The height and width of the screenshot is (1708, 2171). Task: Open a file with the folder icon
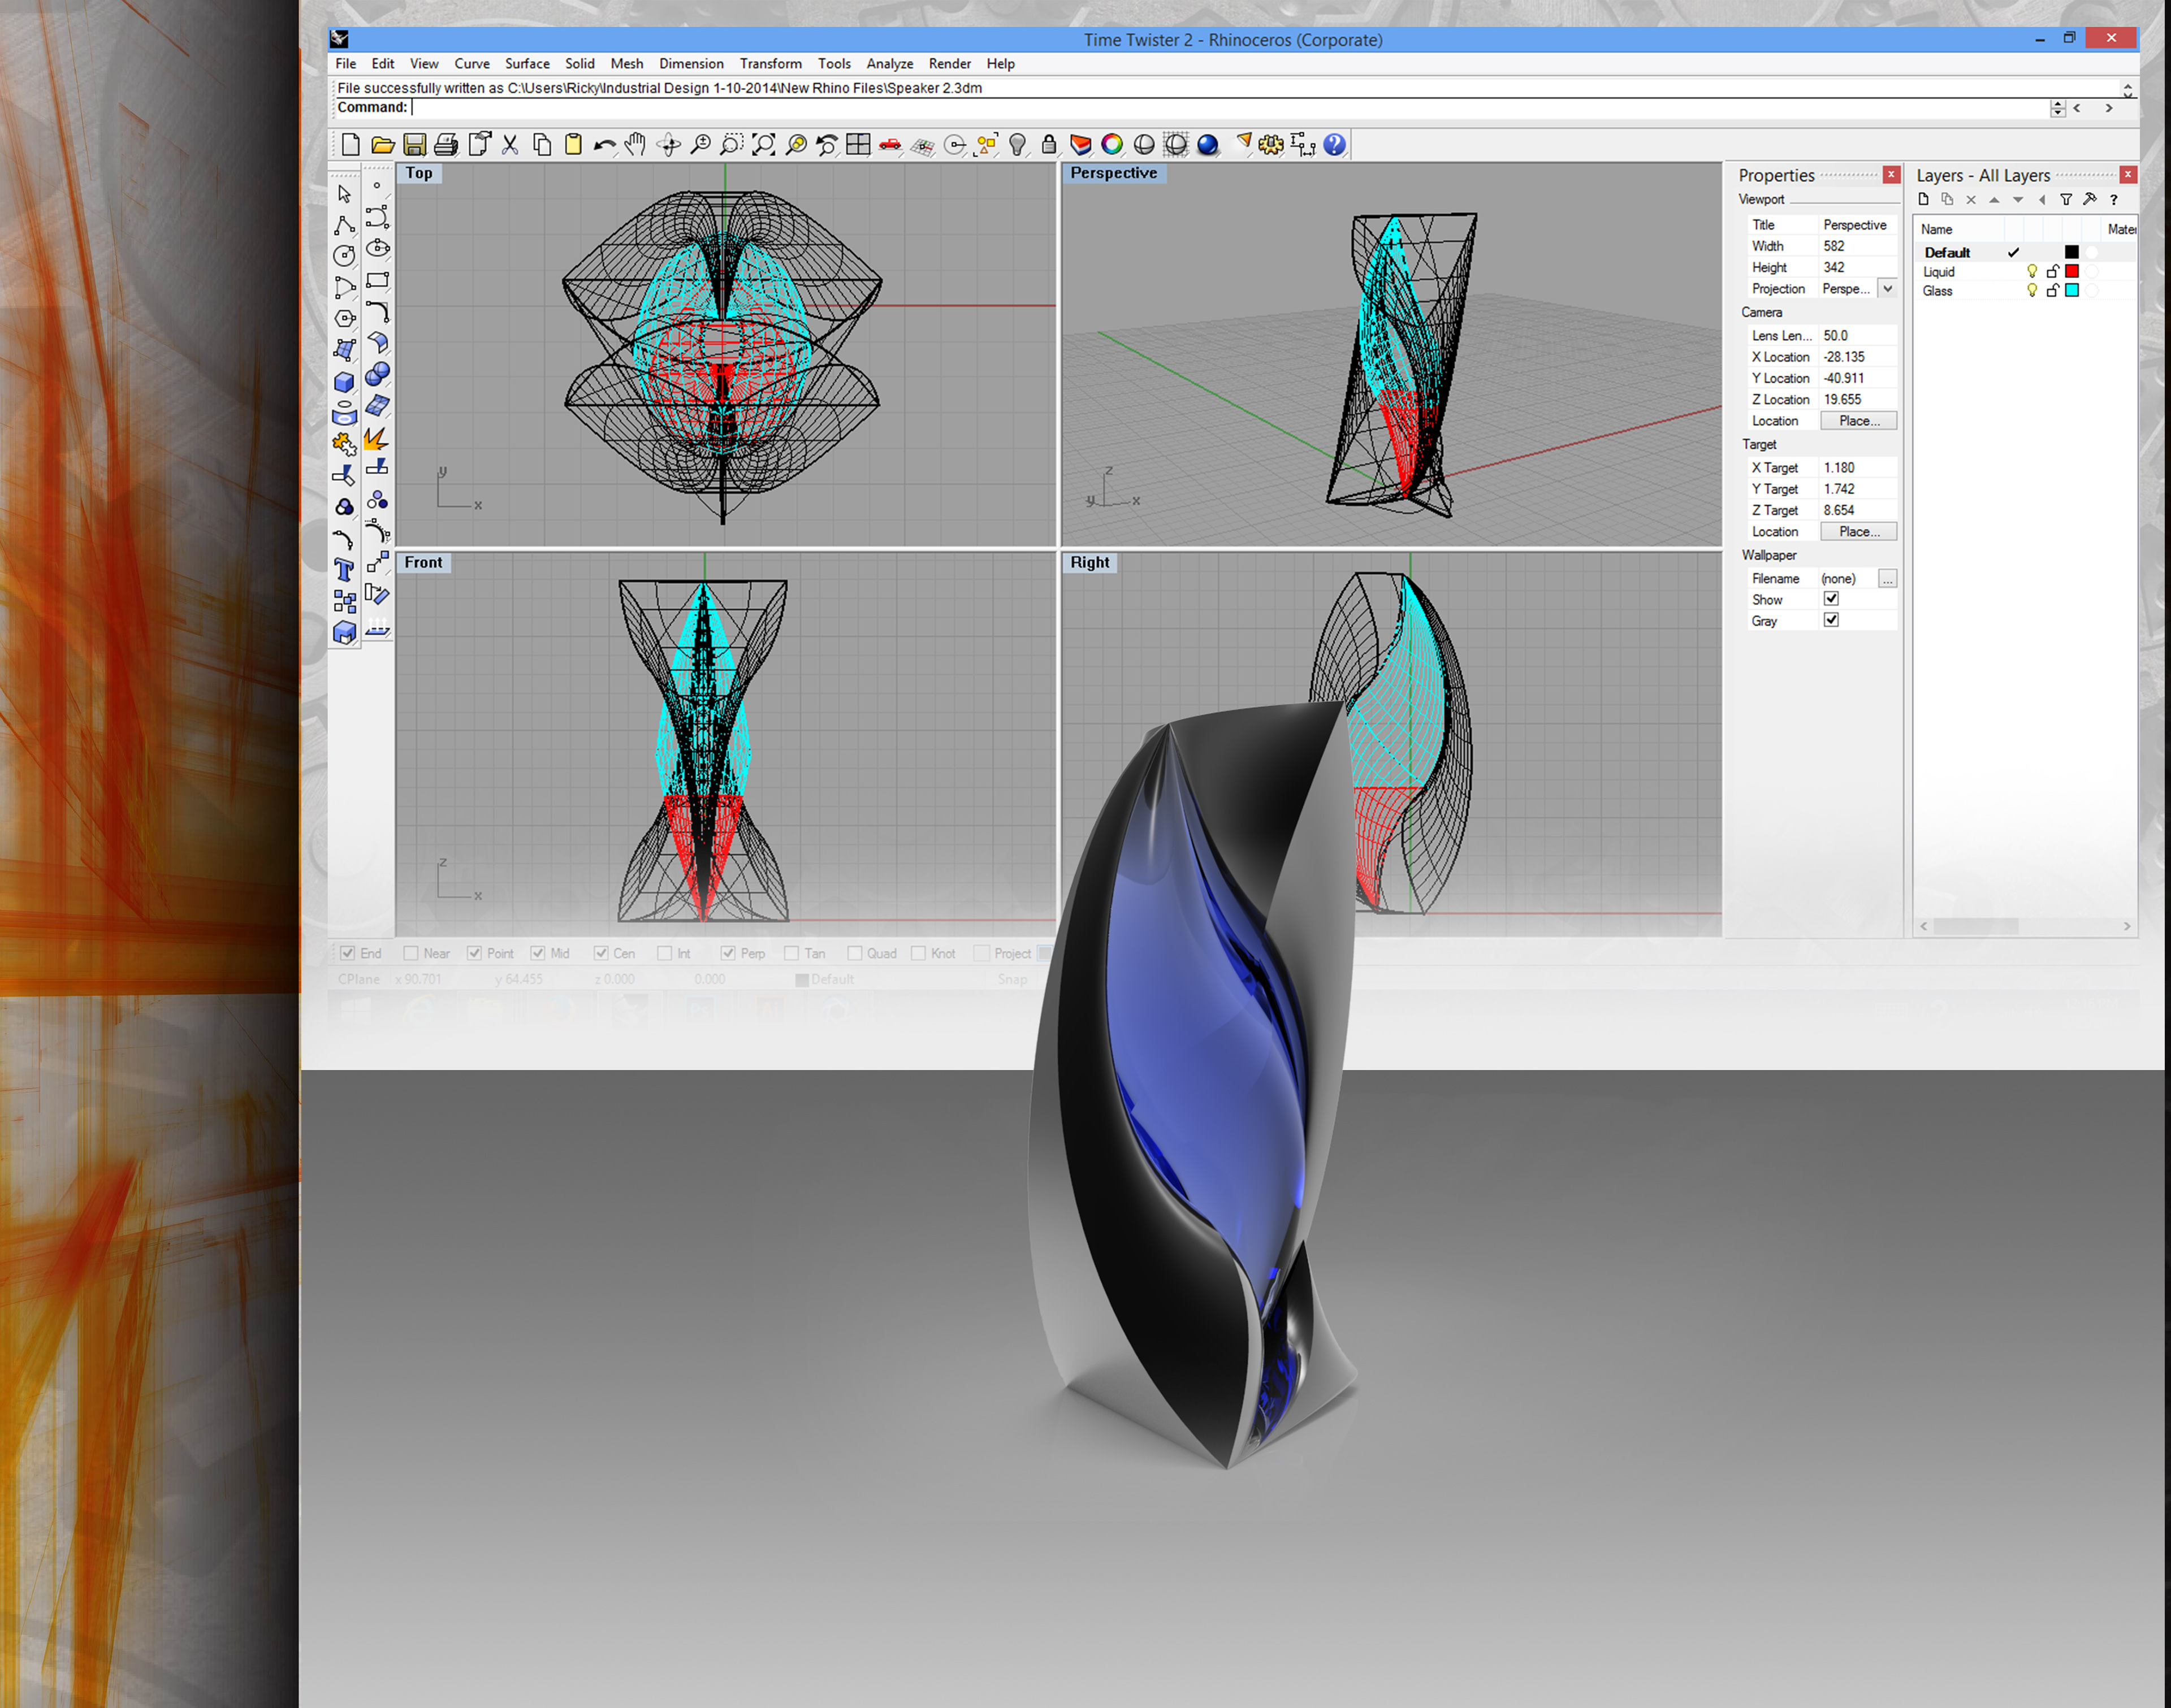[382, 145]
